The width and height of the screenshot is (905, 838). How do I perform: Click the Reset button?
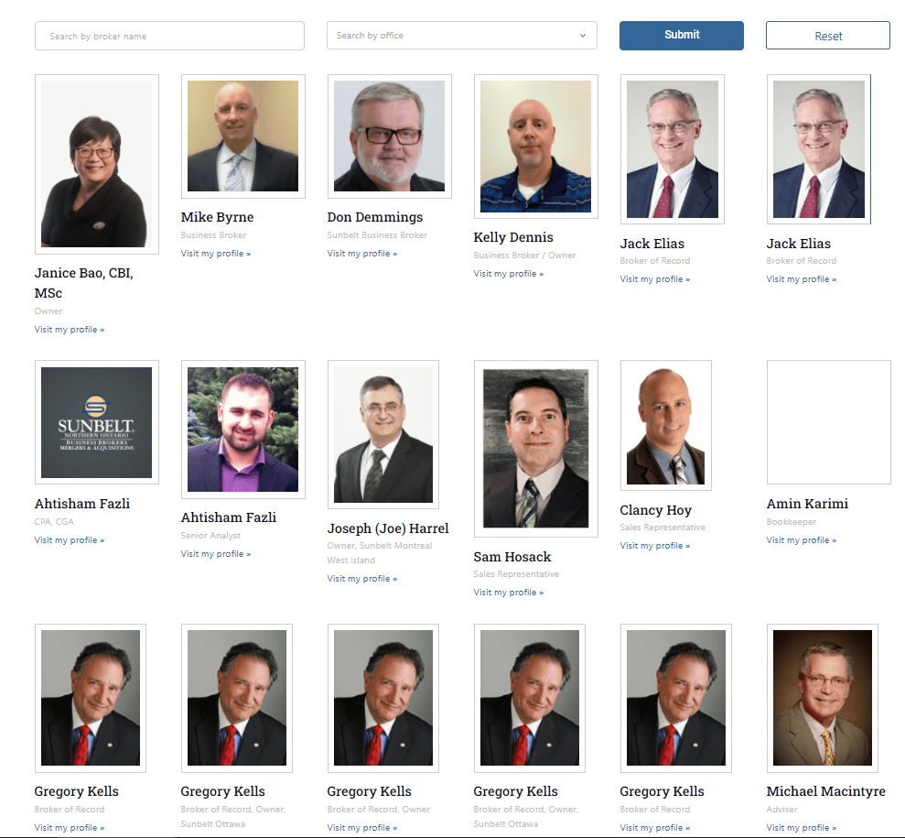pyautogui.click(x=828, y=36)
